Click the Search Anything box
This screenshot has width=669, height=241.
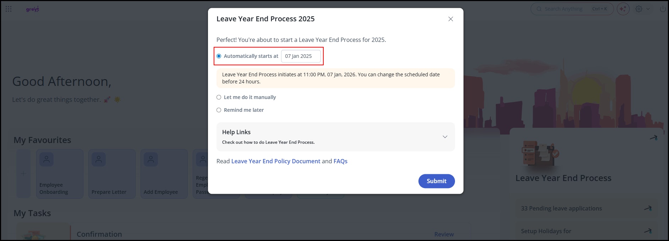click(x=564, y=9)
